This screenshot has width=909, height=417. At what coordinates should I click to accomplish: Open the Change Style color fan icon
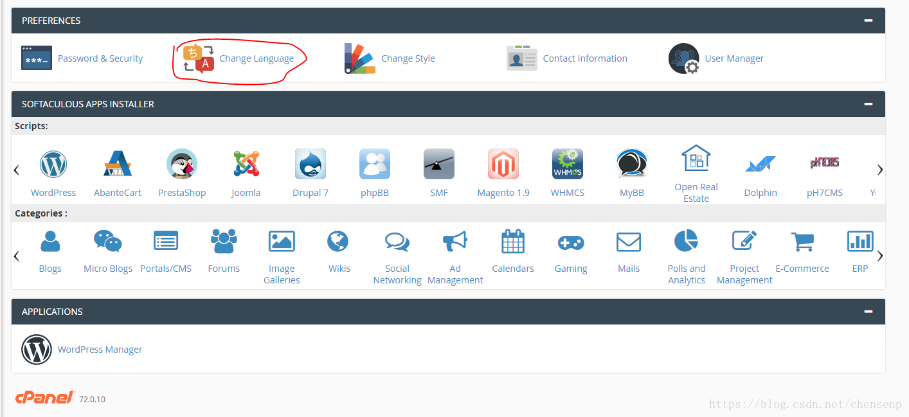click(x=359, y=58)
